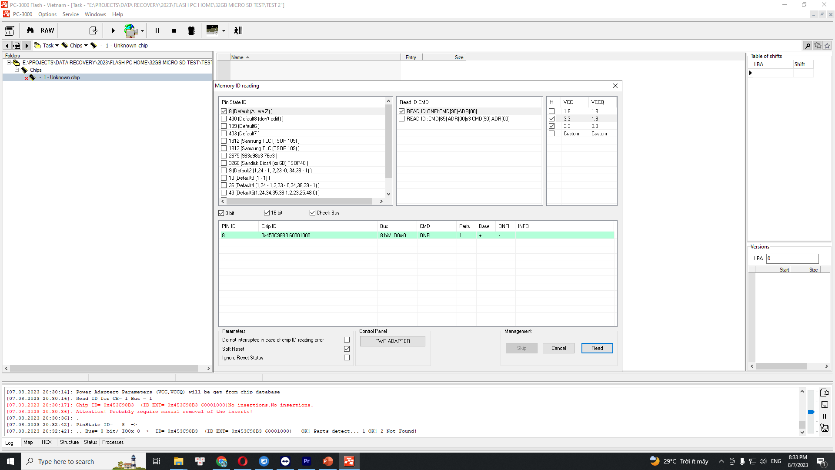
Task: Enable the Custom VCC checkbox
Action: click(551, 134)
